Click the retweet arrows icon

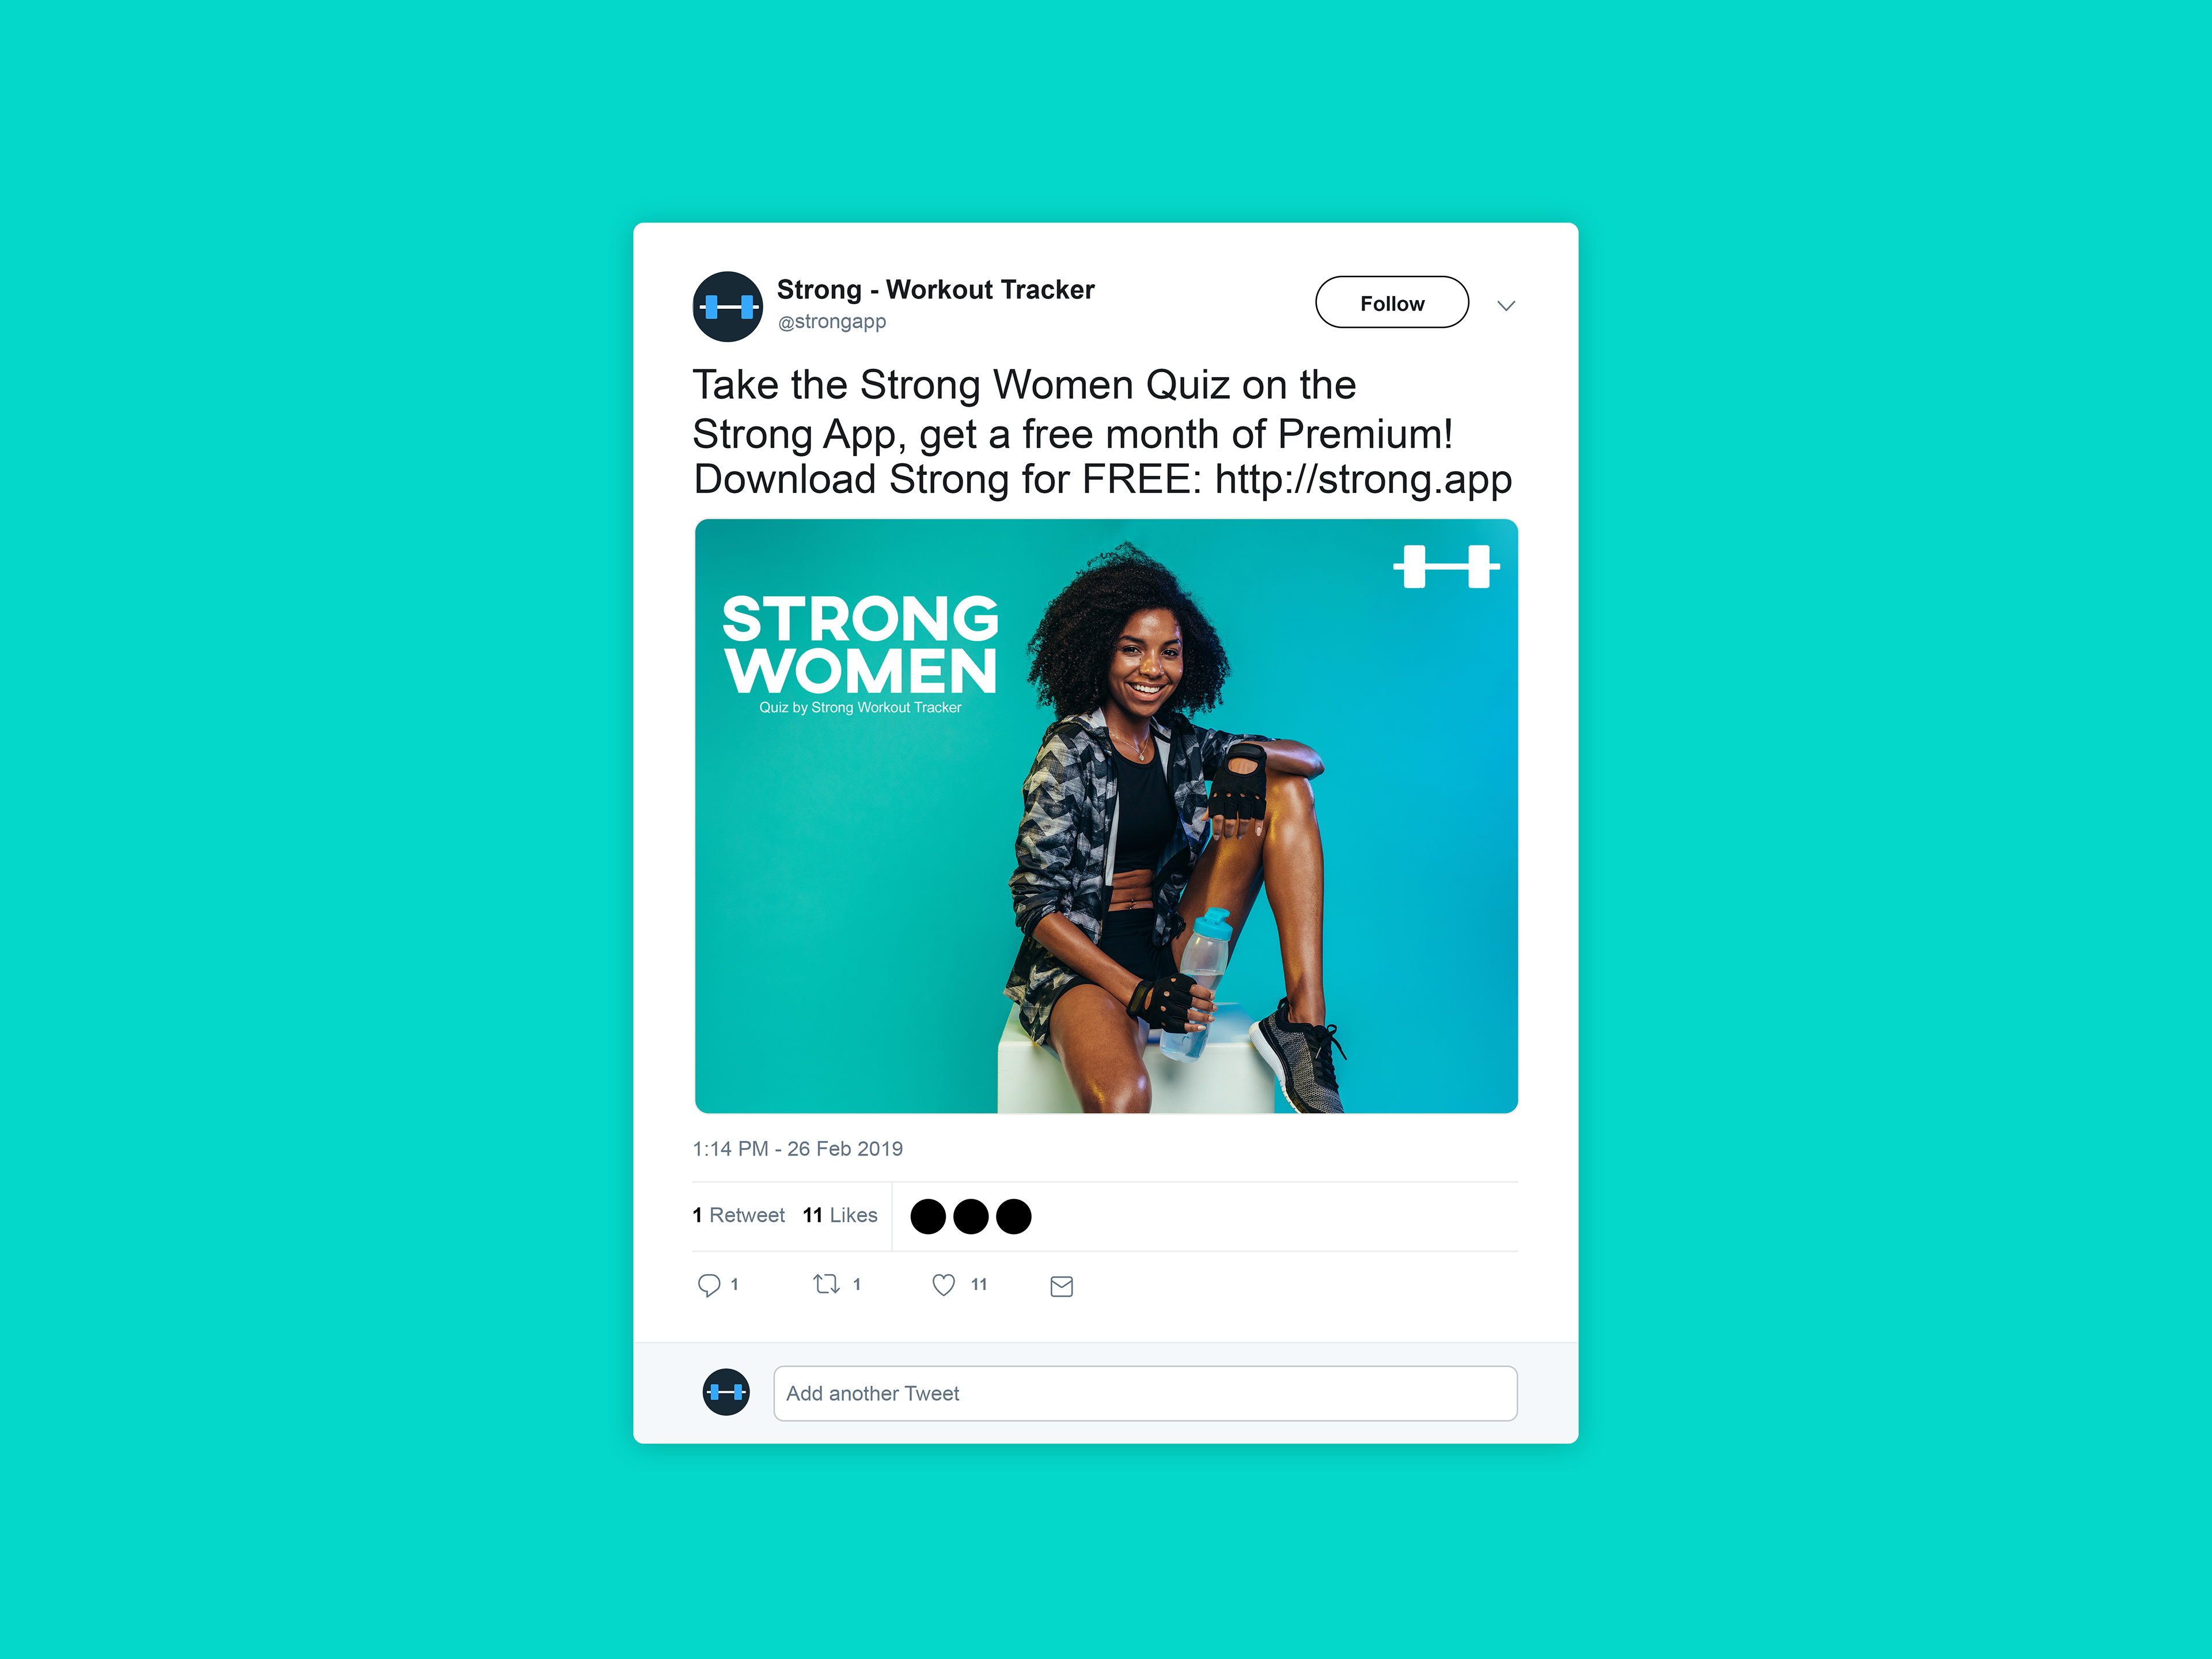point(826,1284)
